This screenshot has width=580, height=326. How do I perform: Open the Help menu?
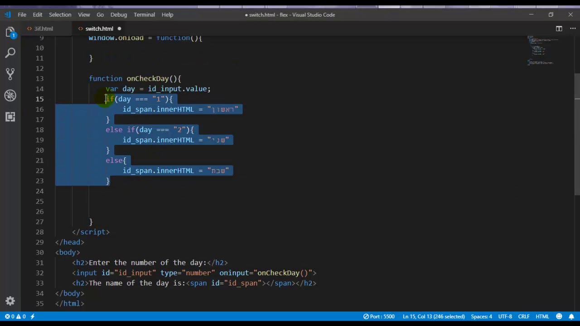(167, 14)
